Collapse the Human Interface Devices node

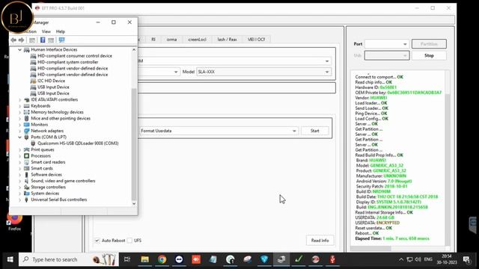click(20, 50)
